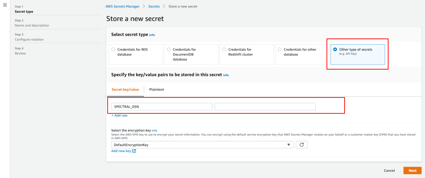Open Info beside Select secret type
The height and width of the screenshot is (178, 425).
coord(152,35)
